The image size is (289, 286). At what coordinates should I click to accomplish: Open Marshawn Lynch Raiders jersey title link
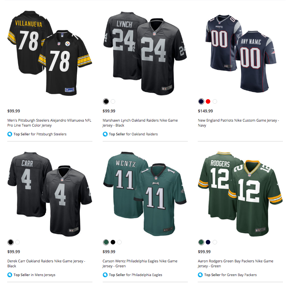point(140,123)
